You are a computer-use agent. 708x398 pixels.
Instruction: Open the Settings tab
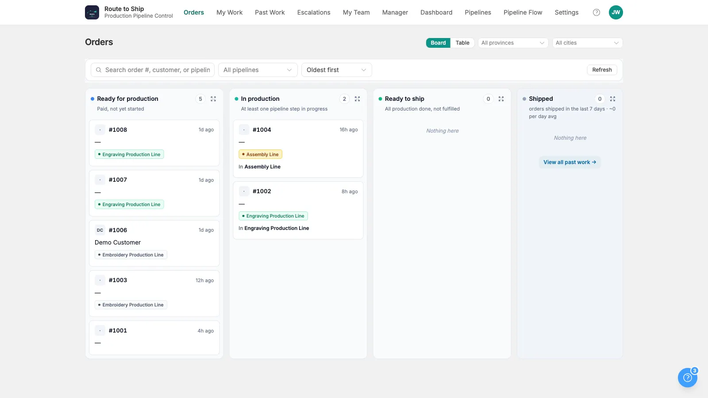566,12
